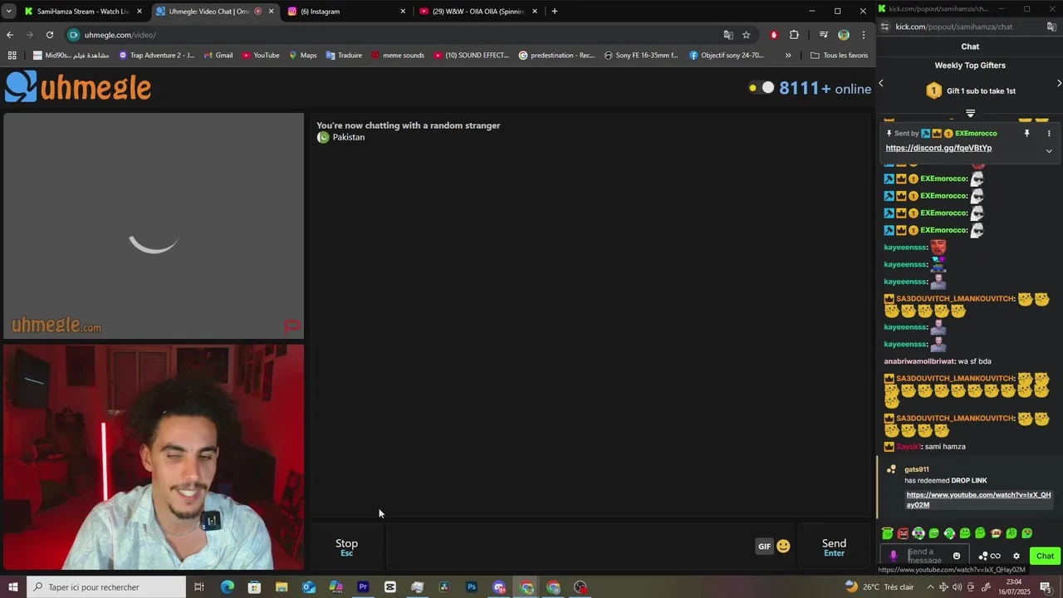
Task: Open the Tous les favoris folder
Action: (839, 56)
